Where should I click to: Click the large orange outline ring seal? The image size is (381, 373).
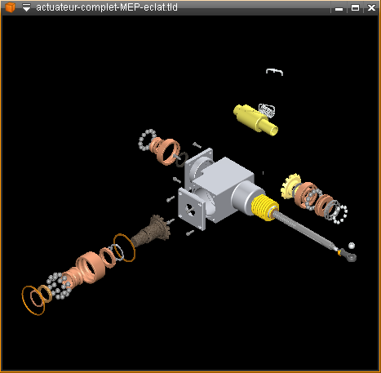tap(33, 300)
